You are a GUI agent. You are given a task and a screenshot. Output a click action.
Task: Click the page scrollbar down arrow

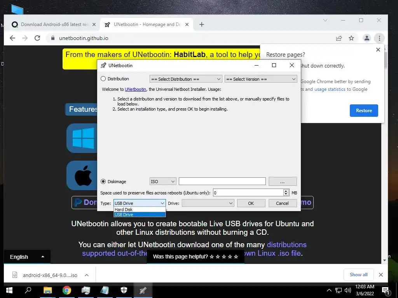[x=384, y=260]
